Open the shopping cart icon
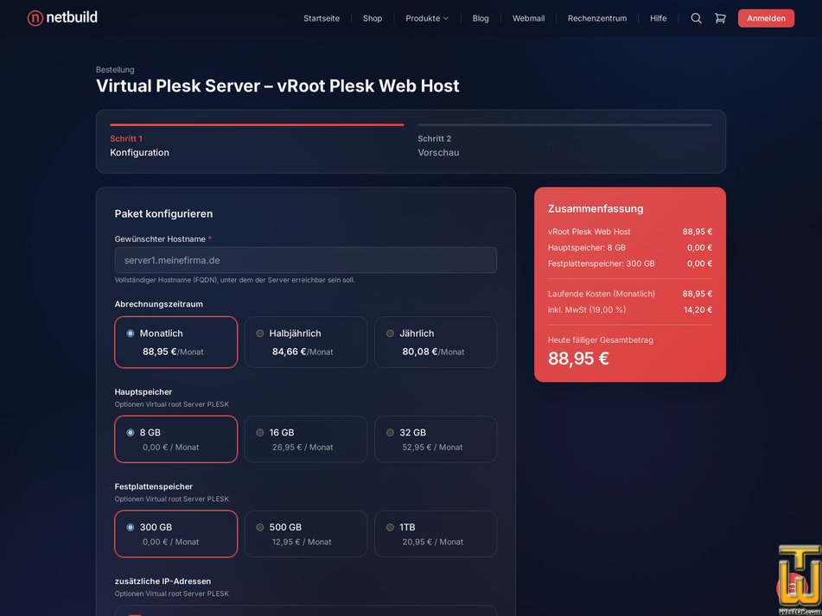The image size is (822, 616). point(720,18)
